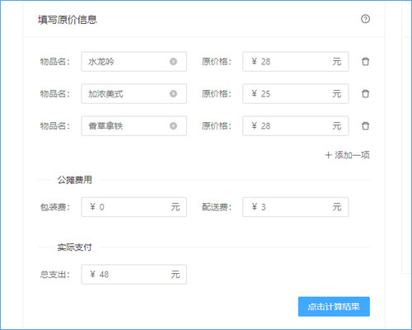412x330 pixels.
Task: Focus the 香草拿铁 item name field
Action: click(x=134, y=126)
